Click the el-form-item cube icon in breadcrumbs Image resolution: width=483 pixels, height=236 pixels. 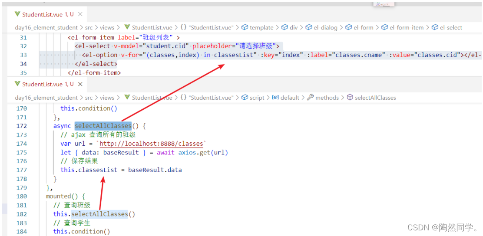[x=385, y=27]
